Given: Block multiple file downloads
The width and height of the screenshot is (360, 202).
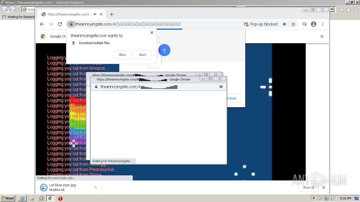Looking at the screenshot, I should coord(143,55).
